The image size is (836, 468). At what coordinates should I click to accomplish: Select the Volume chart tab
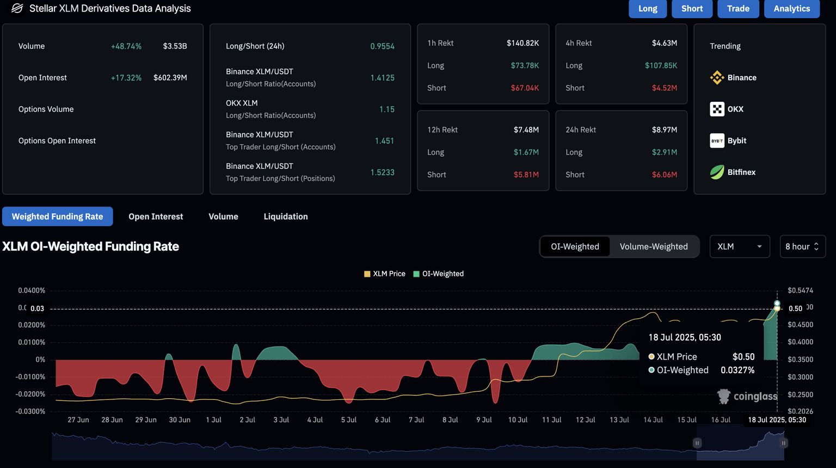click(223, 217)
